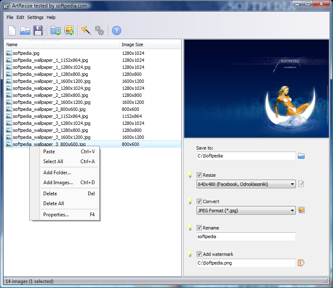Click the Add Images toolbar icon

click(x=69, y=30)
